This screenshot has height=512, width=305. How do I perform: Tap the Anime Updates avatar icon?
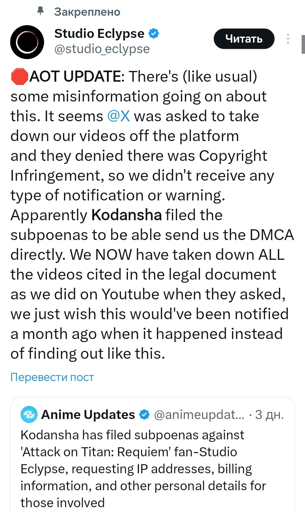[29, 414]
